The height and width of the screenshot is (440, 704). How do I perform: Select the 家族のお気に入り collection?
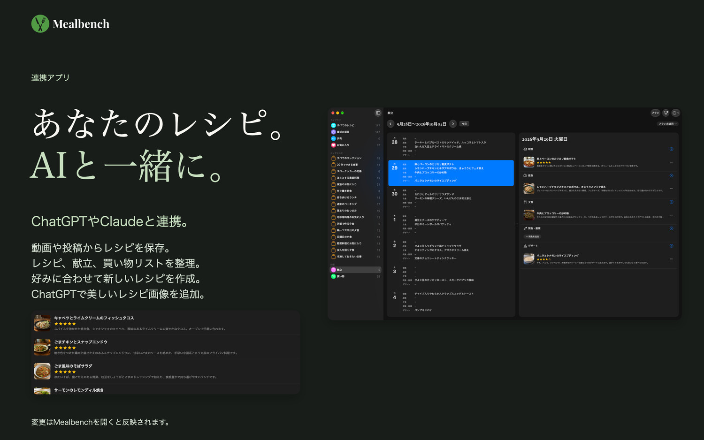(x=356, y=184)
